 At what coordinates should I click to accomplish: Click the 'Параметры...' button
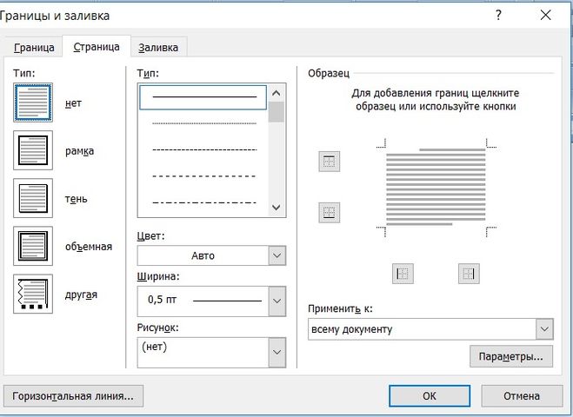510,356
